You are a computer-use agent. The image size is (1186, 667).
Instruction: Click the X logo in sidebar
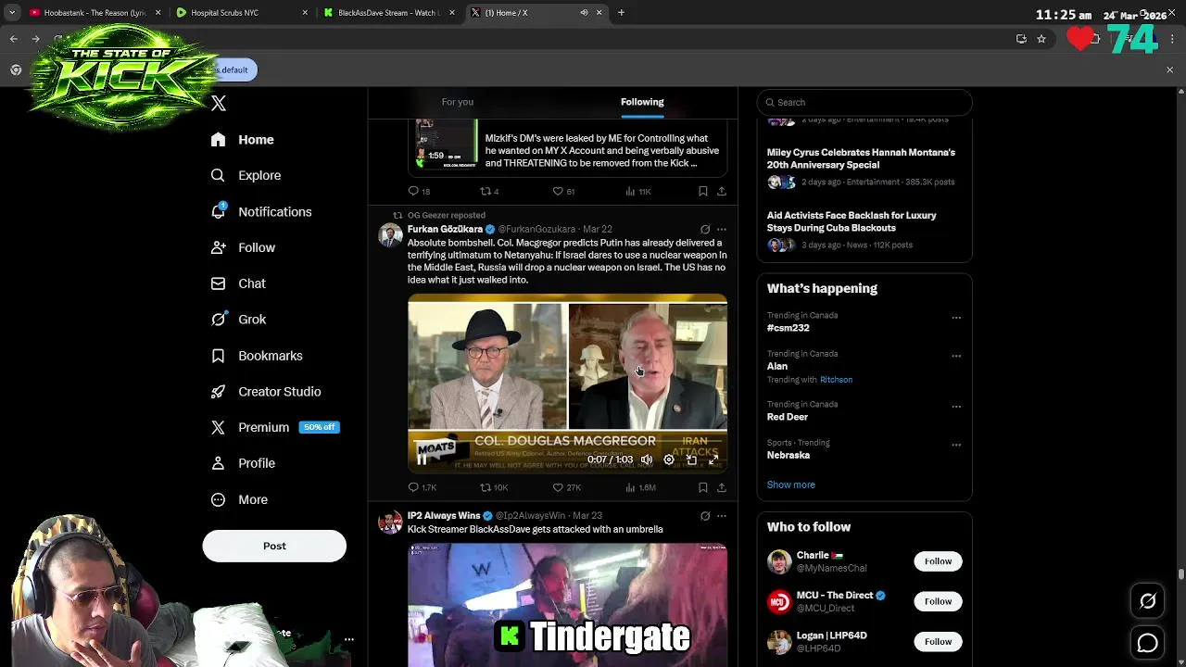pos(219,104)
